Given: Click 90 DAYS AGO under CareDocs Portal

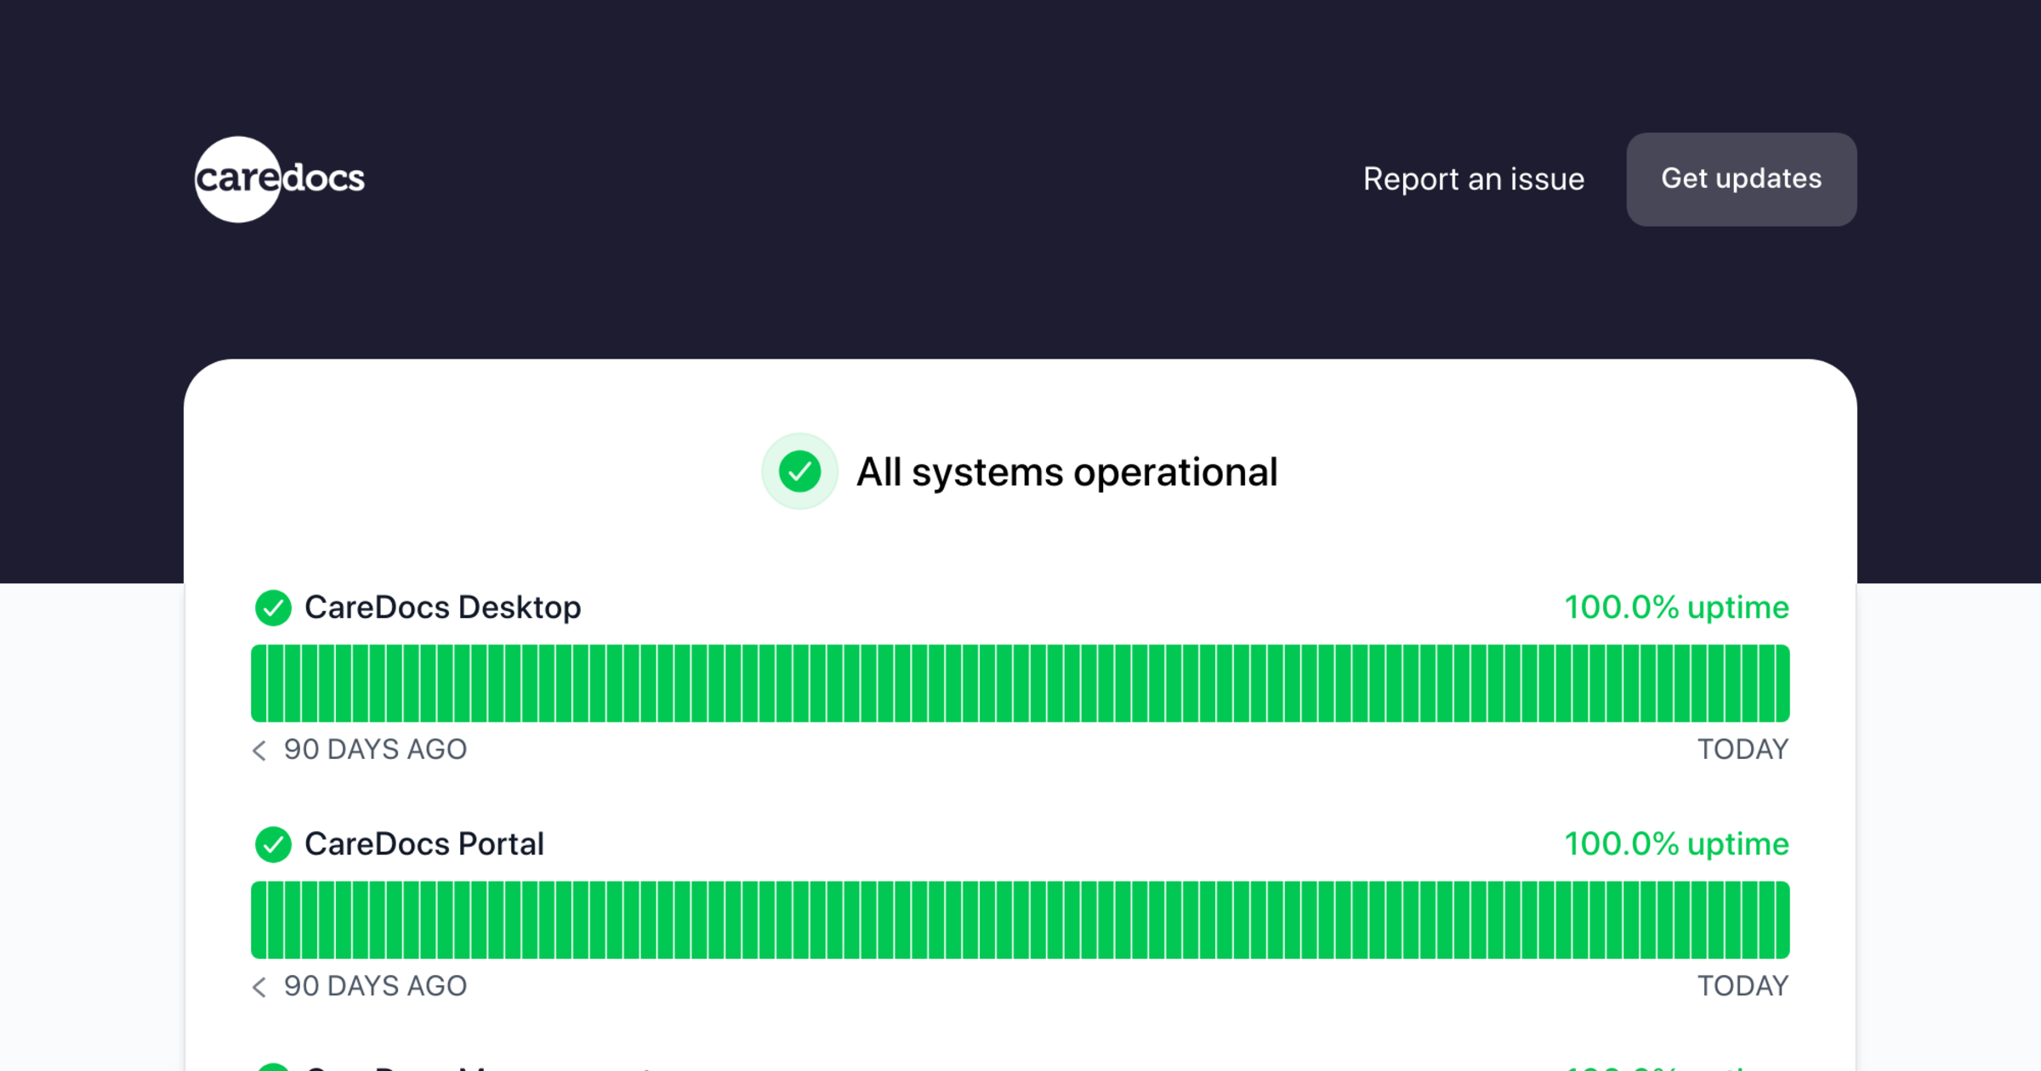Looking at the screenshot, I should pyautogui.click(x=375, y=986).
